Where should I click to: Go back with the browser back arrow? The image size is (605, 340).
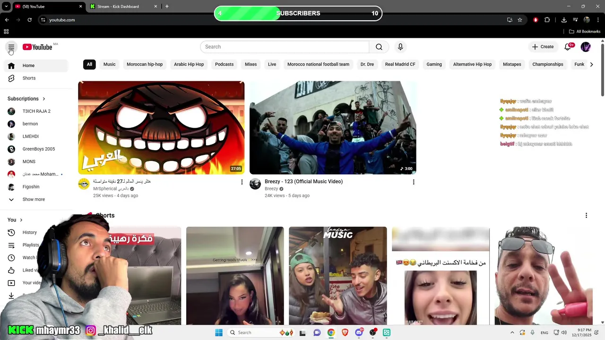(7, 20)
